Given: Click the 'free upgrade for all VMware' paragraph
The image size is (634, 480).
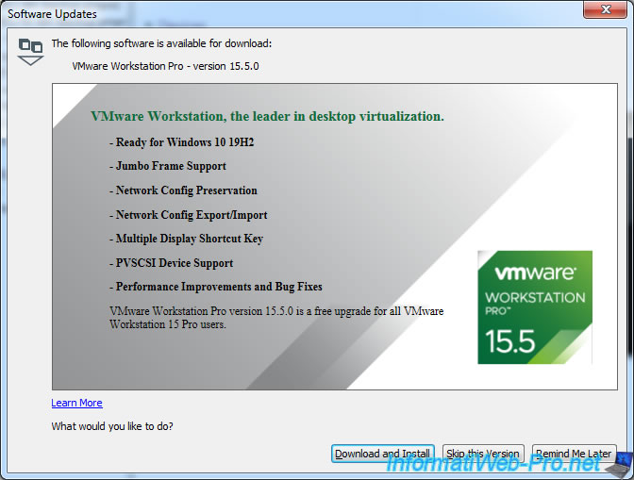Looking at the screenshot, I should pyautogui.click(x=276, y=318).
